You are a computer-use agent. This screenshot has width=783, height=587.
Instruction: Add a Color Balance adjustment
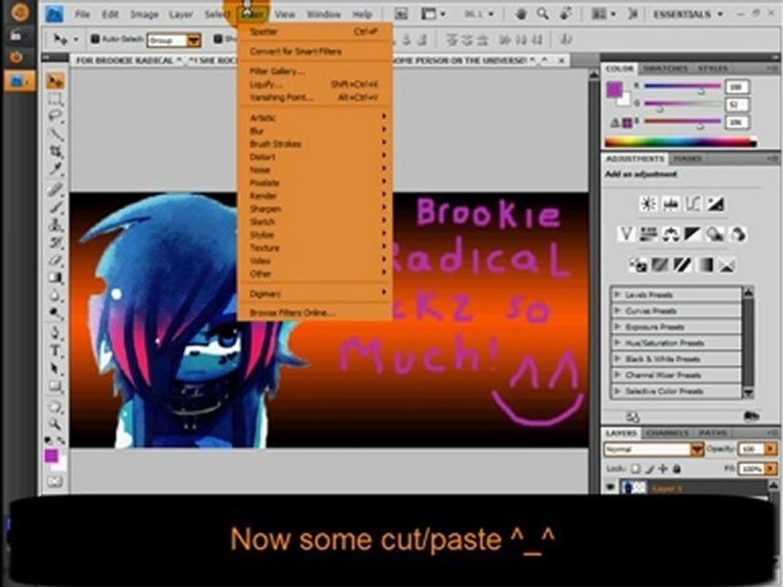pos(670,234)
